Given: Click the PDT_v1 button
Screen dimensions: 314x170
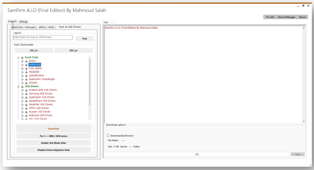Looking at the screenshot, I should pyautogui.click(x=34, y=51).
